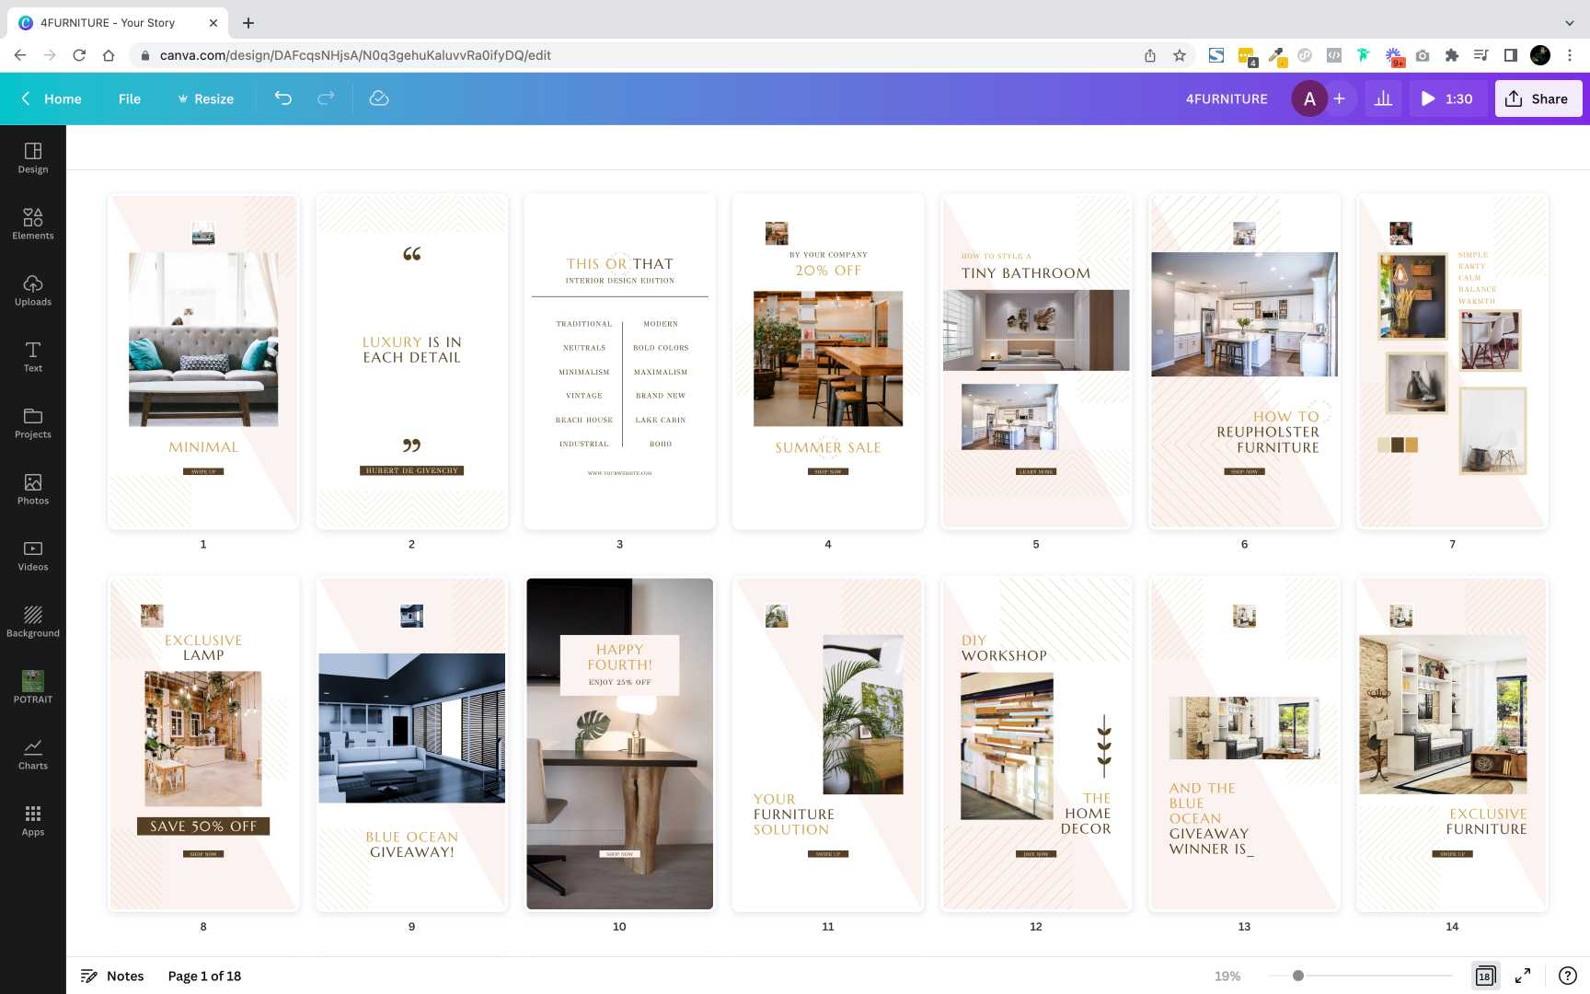Screen dimensions: 1590x994
Task: Open the Design tab in sidebar
Action: [32, 157]
